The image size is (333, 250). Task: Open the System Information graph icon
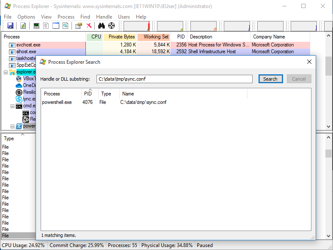(x=36, y=26)
